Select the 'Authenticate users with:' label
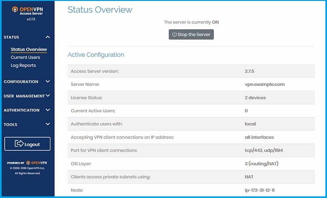 [97, 124]
